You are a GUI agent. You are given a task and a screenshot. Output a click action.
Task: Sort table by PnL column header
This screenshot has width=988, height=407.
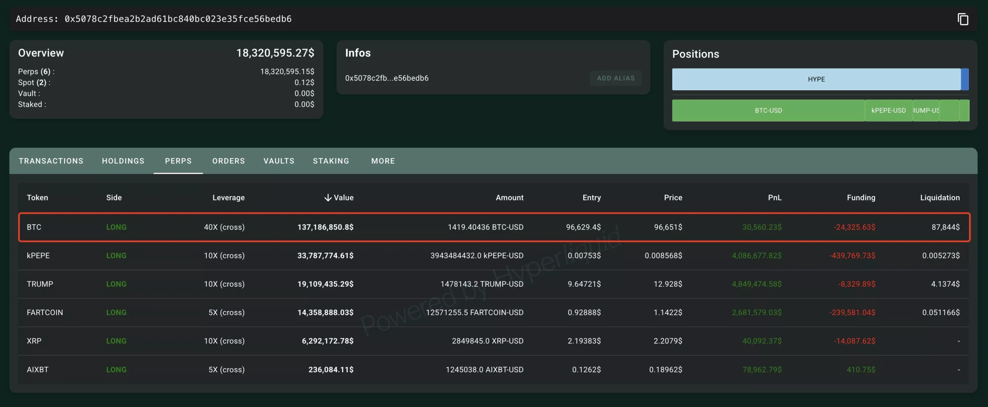[774, 198]
